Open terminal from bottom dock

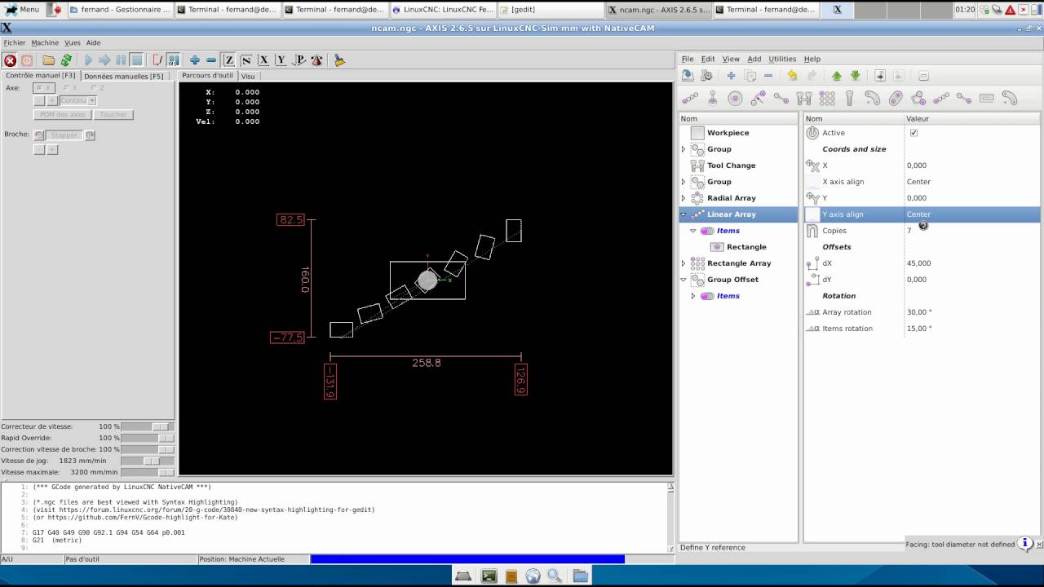489,576
